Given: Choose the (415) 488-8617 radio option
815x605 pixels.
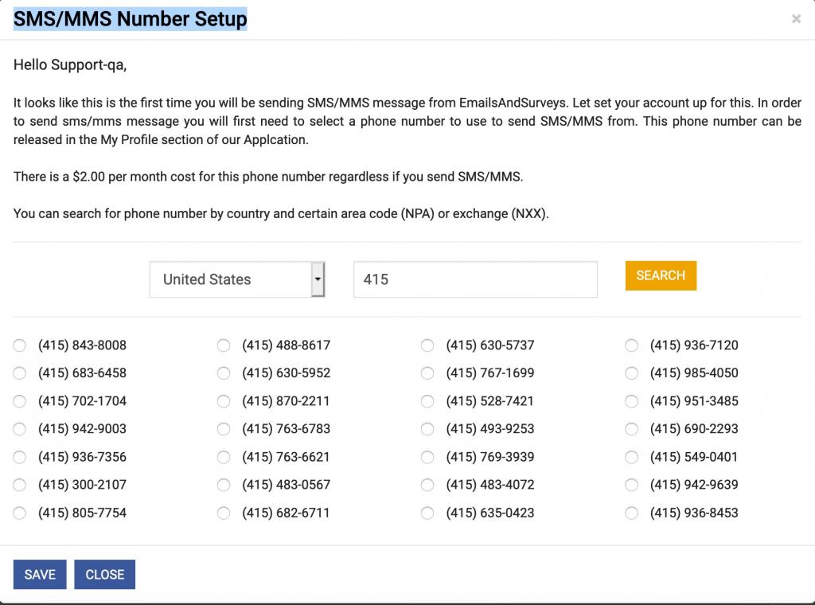Looking at the screenshot, I should [224, 345].
